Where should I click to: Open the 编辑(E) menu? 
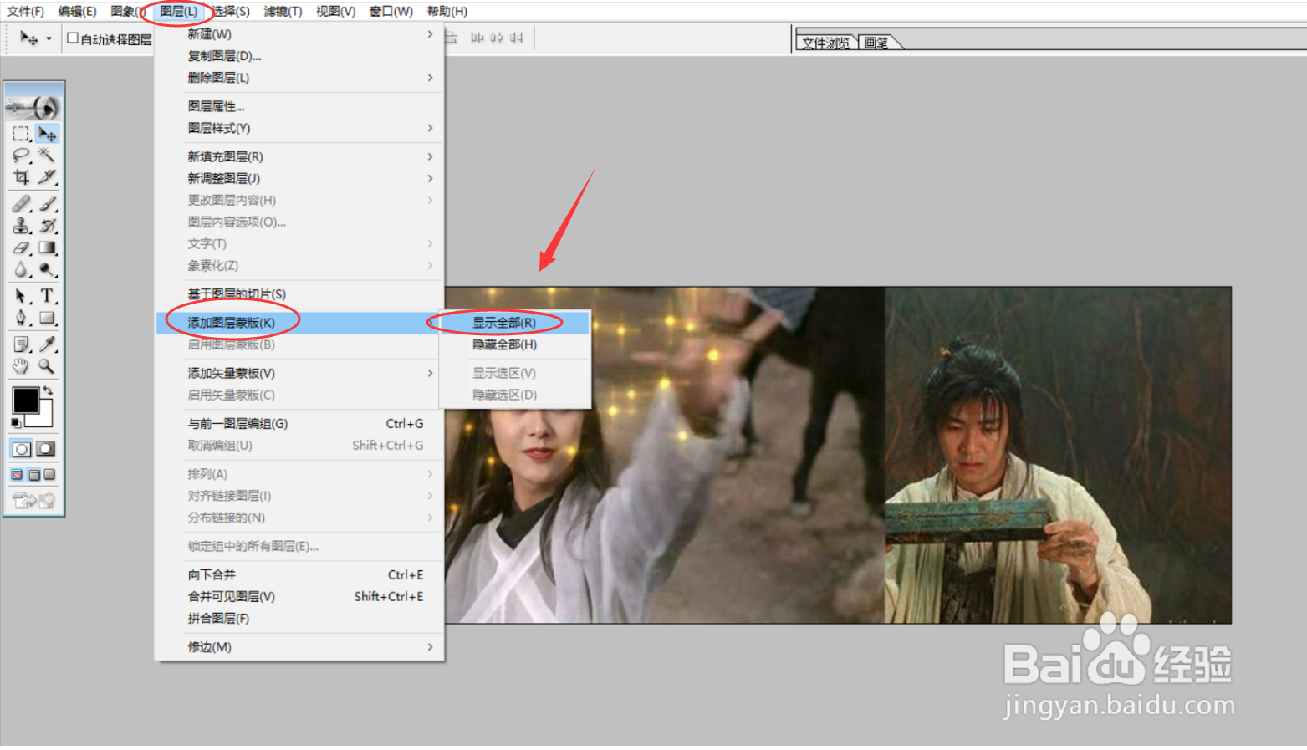point(78,11)
